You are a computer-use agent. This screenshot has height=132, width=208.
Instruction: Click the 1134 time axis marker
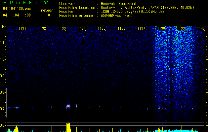[x=82, y=28]
